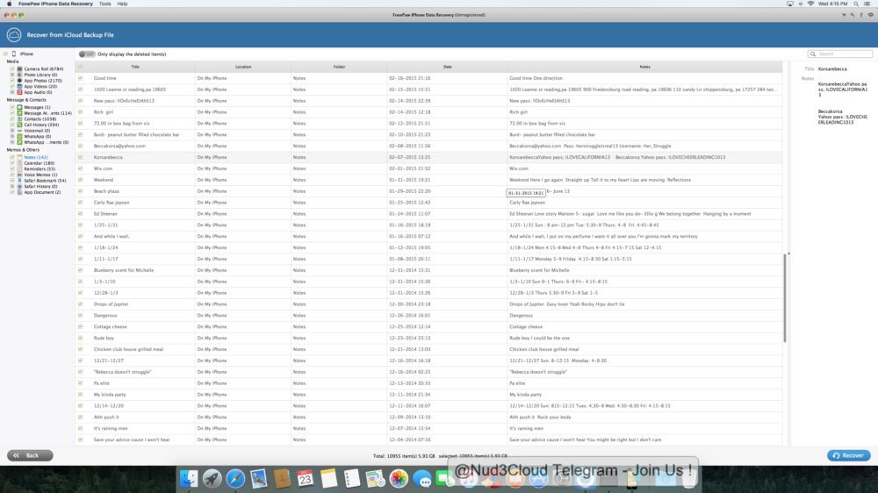Select the 'Korsarebecca' note row title
Image resolution: width=878 pixels, height=493 pixels.
(x=108, y=157)
